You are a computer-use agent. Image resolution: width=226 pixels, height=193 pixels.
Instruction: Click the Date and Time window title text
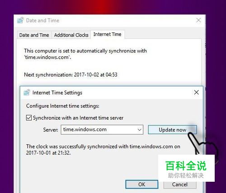42,20
